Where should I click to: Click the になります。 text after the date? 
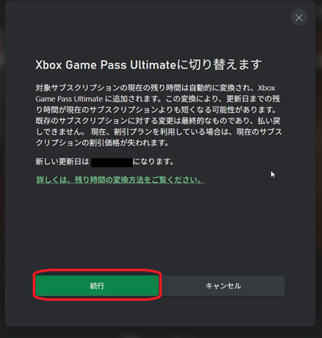click(x=153, y=162)
